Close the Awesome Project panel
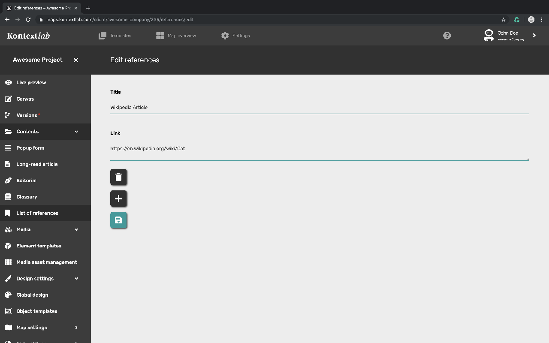 tap(75, 60)
